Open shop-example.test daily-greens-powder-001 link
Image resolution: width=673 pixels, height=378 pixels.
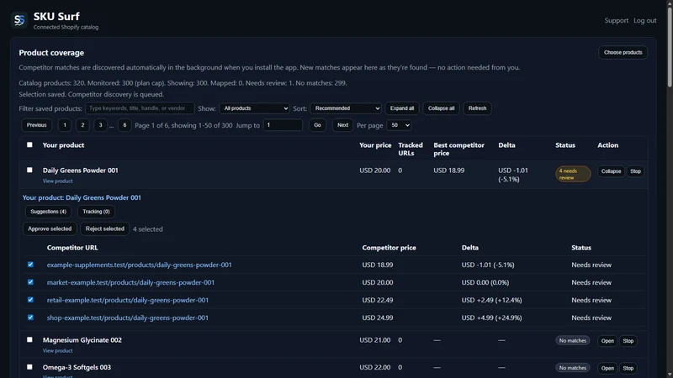coord(128,318)
